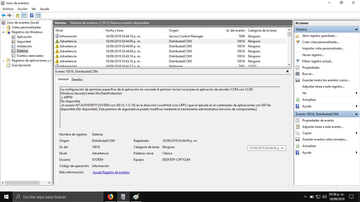Open Firefox from the taskbar

pyautogui.click(x=110, y=197)
